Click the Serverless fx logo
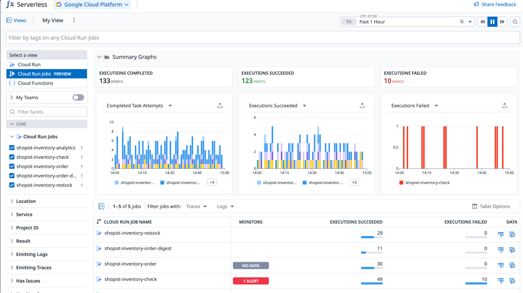523x293 pixels. 10,4
